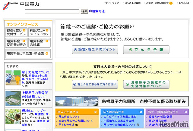
Task: Open ご意見・お問い合わせ link
Action: 157,3
